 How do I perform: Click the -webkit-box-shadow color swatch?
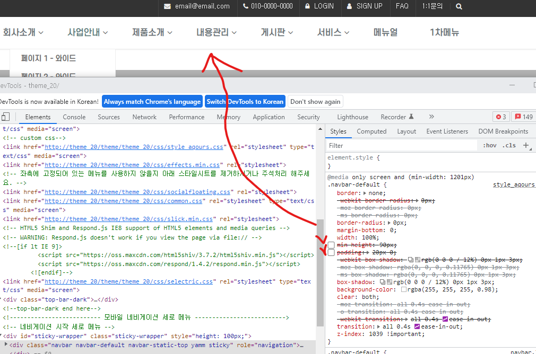[x=417, y=260]
